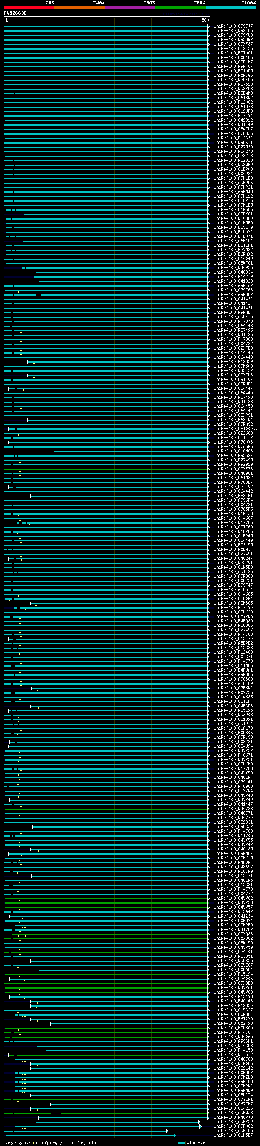The width and height of the screenshot is (260, 1146).
Task: Click the white query sequence bar
Action: pos(107,17)
